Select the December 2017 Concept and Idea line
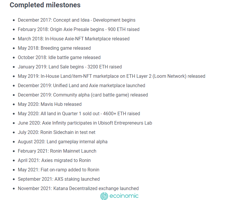 [x=77, y=20]
